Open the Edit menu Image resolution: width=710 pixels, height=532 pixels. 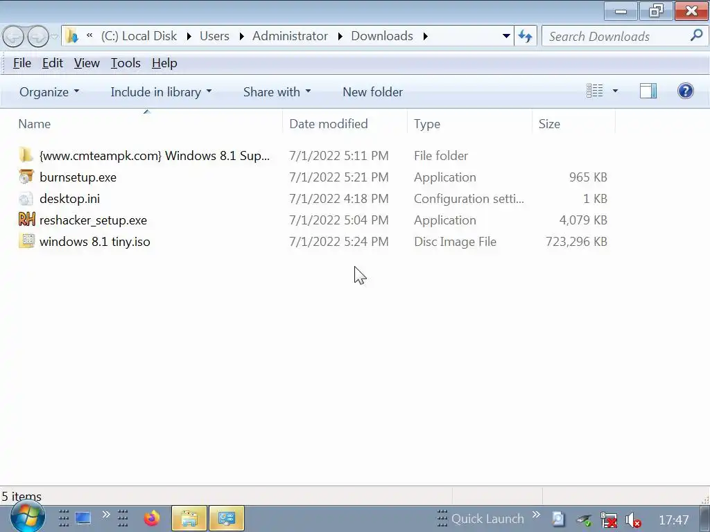pyautogui.click(x=53, y=63)
